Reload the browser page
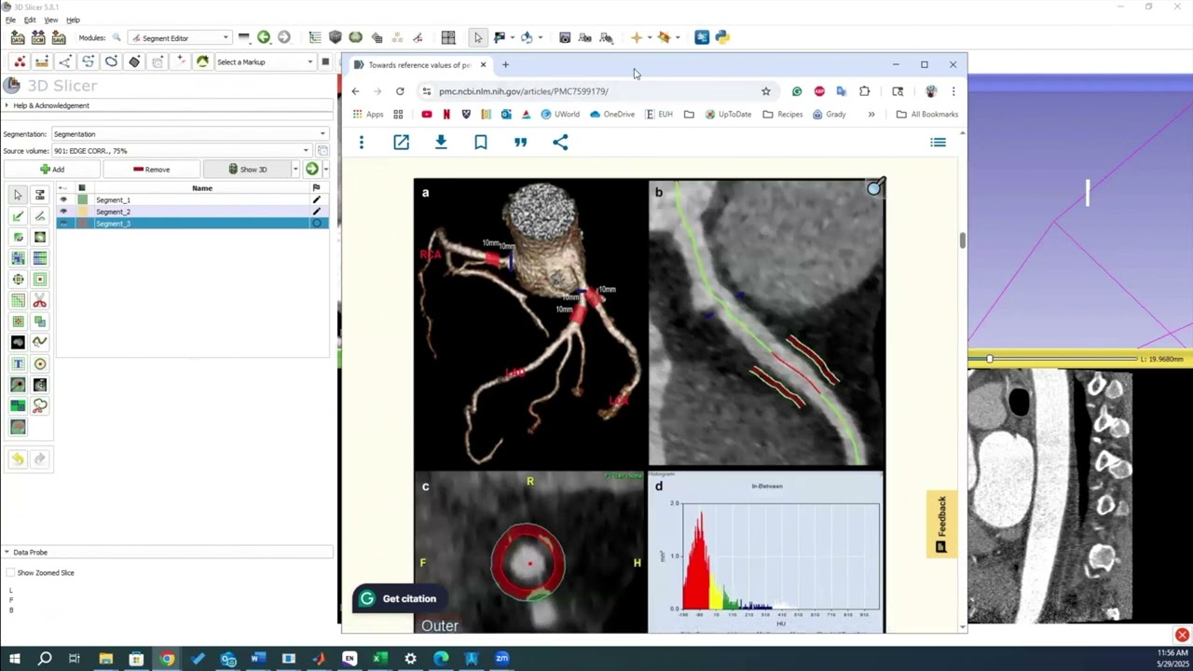 click(400, 91)
